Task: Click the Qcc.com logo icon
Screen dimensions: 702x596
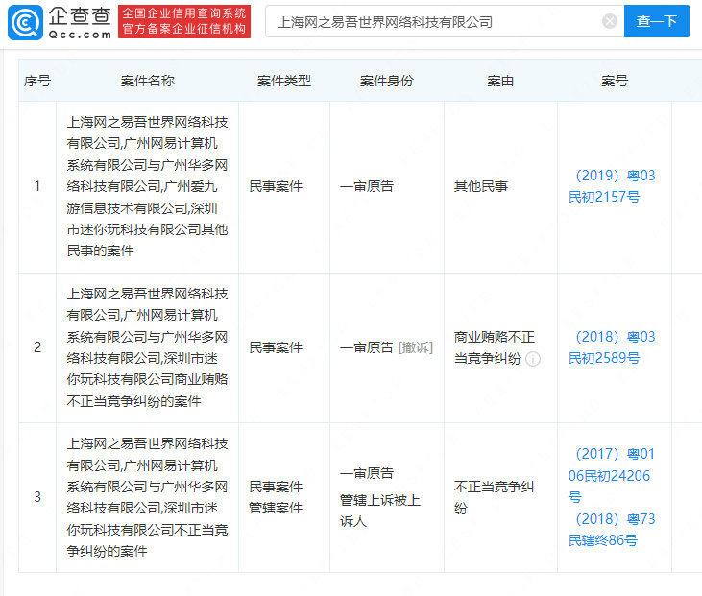Action: pyautogui.click(x=26, y=22)
